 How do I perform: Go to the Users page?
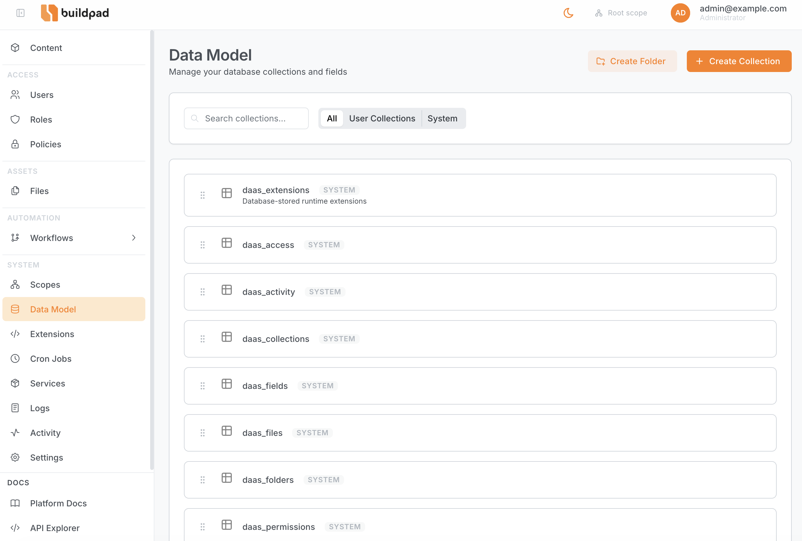[74, 95]
